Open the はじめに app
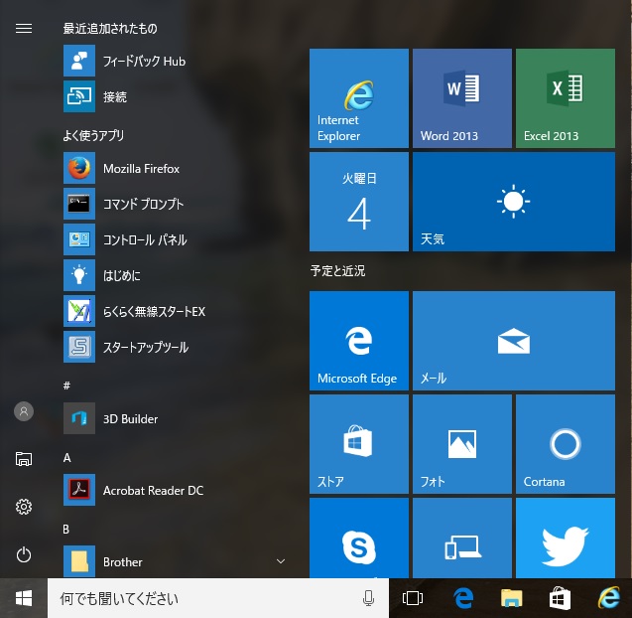Viewport: 632px width, 618px height. (176, 275)
